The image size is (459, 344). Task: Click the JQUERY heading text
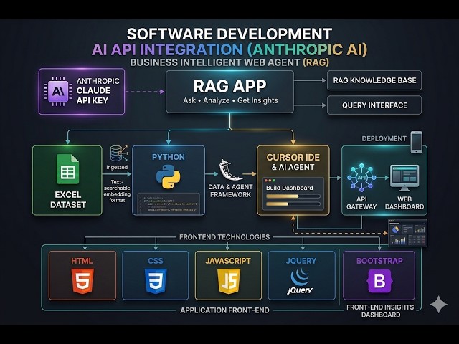[301, 261]
